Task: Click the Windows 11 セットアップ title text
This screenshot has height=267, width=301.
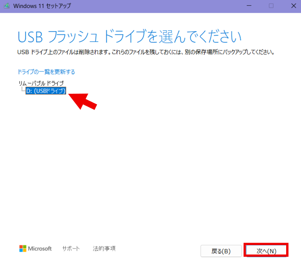Action: [x=42, y=6]
